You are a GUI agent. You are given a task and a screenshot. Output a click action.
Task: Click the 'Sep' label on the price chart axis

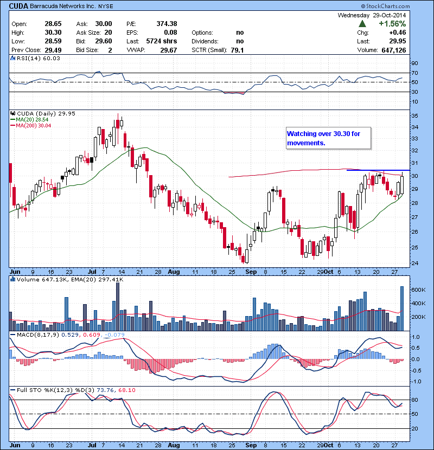tap(251, 272)
